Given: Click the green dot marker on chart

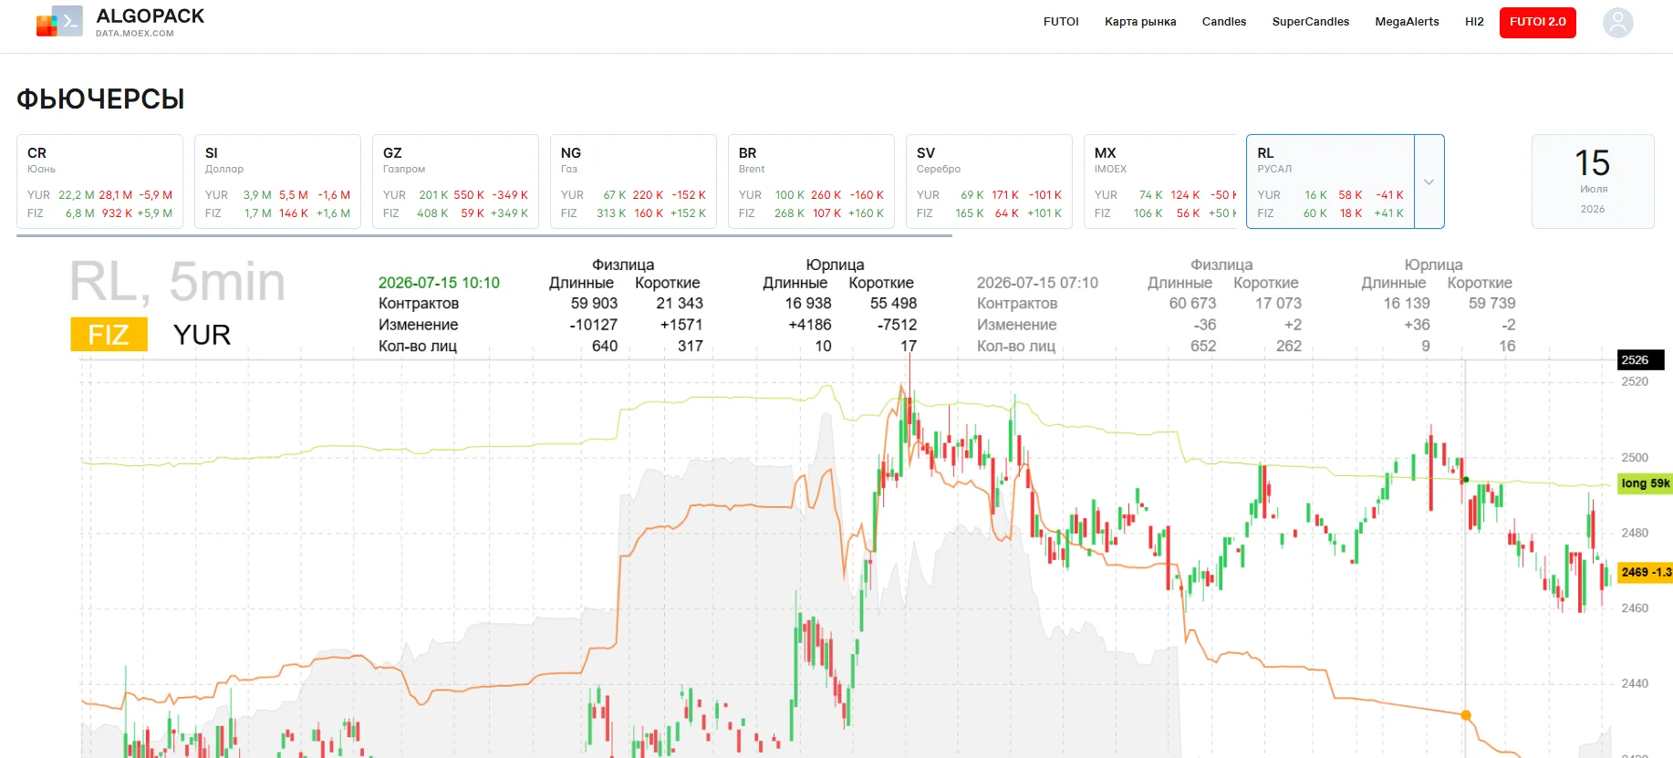Looking at the screenshot, I should click(x=1466, y=480).
